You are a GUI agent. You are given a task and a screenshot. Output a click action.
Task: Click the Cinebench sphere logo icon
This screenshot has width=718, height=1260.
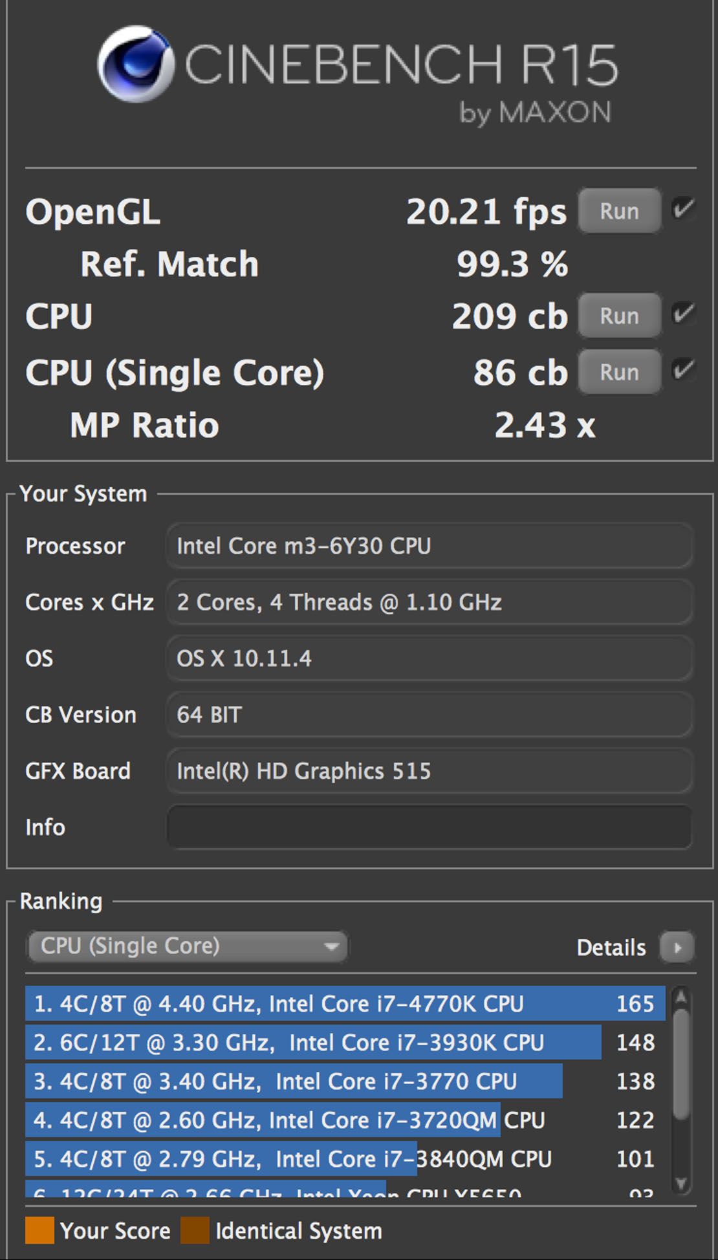pyautogui.click(x=136, y=64)
